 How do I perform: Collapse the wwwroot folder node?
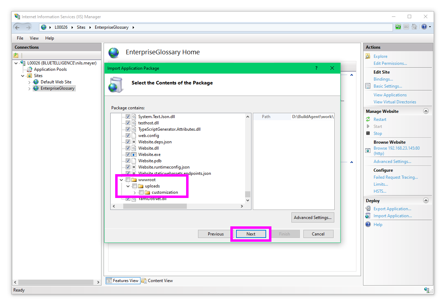[121, 180]
